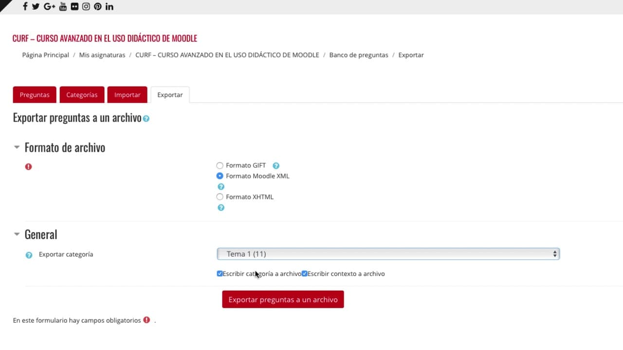Open the Twitter social icon
Image resolution: width=623 pixels, height=350 pixels.
[x=36, y=6]
